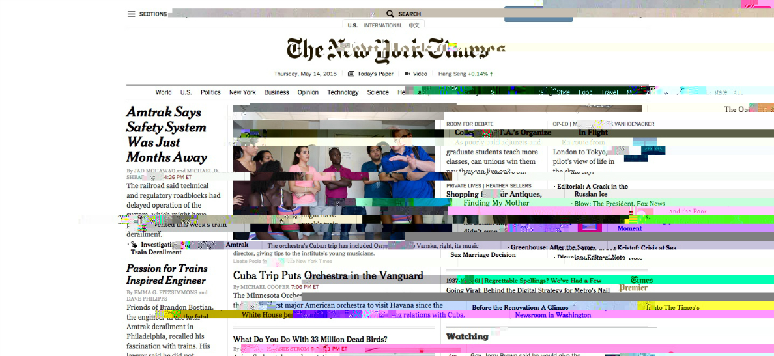
Task: Switch to the U.S. edition tab
Action: [352, 25]
